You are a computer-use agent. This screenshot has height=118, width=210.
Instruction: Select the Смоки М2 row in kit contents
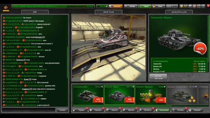[179, 64]
